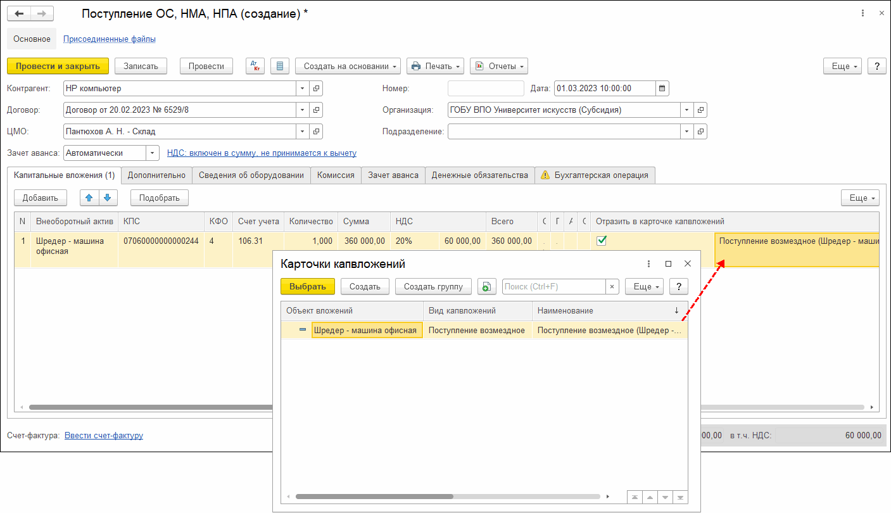Click Добавить to add a row
This screenshot has width=891, height=513.
(41, 198)
